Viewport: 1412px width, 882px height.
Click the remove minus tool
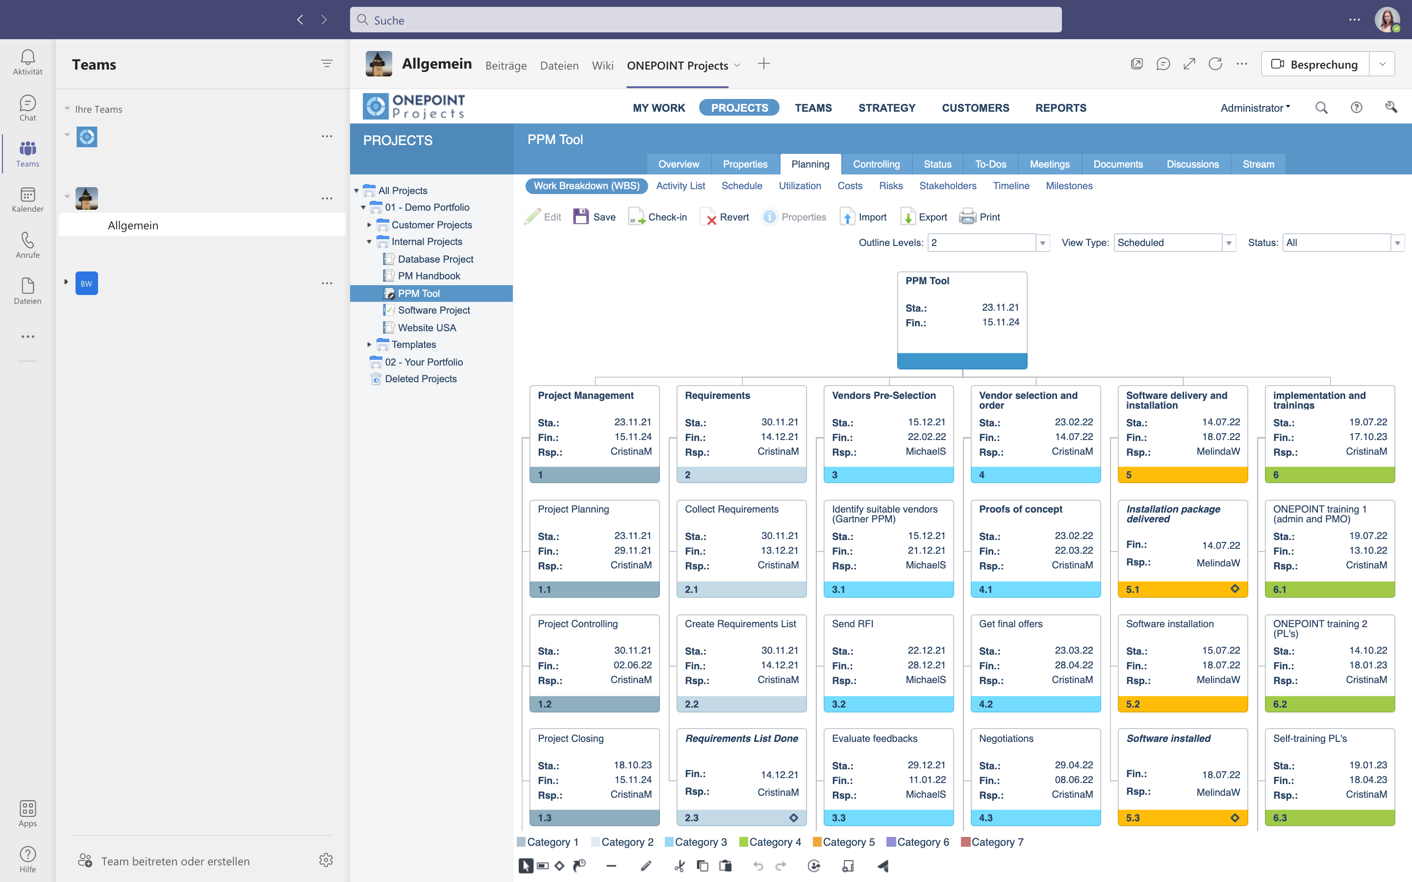(x=611, y=866)
